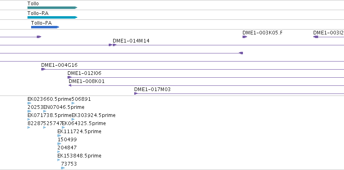Select the EK153848.5prime feature arrow
This screenshot has width=344, height=170.
pyautogui.click(x=59, y=160)
